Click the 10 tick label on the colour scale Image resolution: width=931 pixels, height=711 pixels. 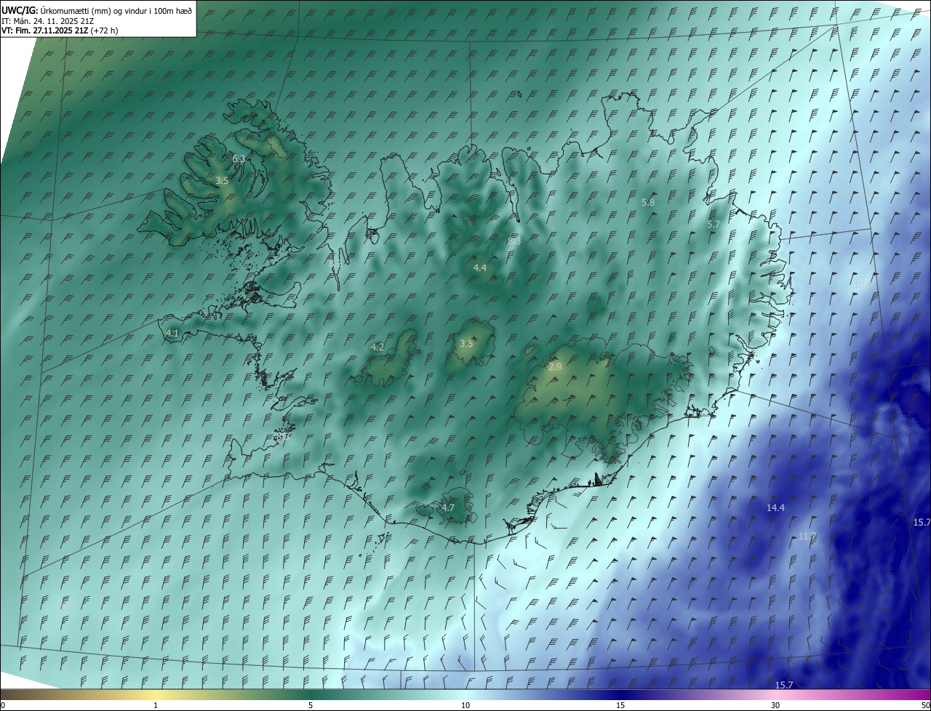(x=465, y=705)
